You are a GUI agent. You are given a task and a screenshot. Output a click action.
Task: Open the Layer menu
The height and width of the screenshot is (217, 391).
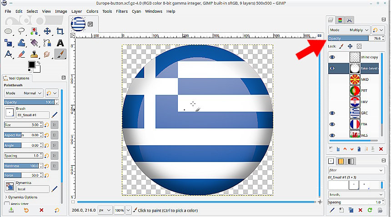(x=76, y=11)
